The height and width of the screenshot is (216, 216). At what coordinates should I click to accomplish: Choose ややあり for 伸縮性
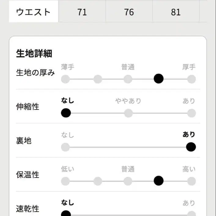(x=128, y=113)
